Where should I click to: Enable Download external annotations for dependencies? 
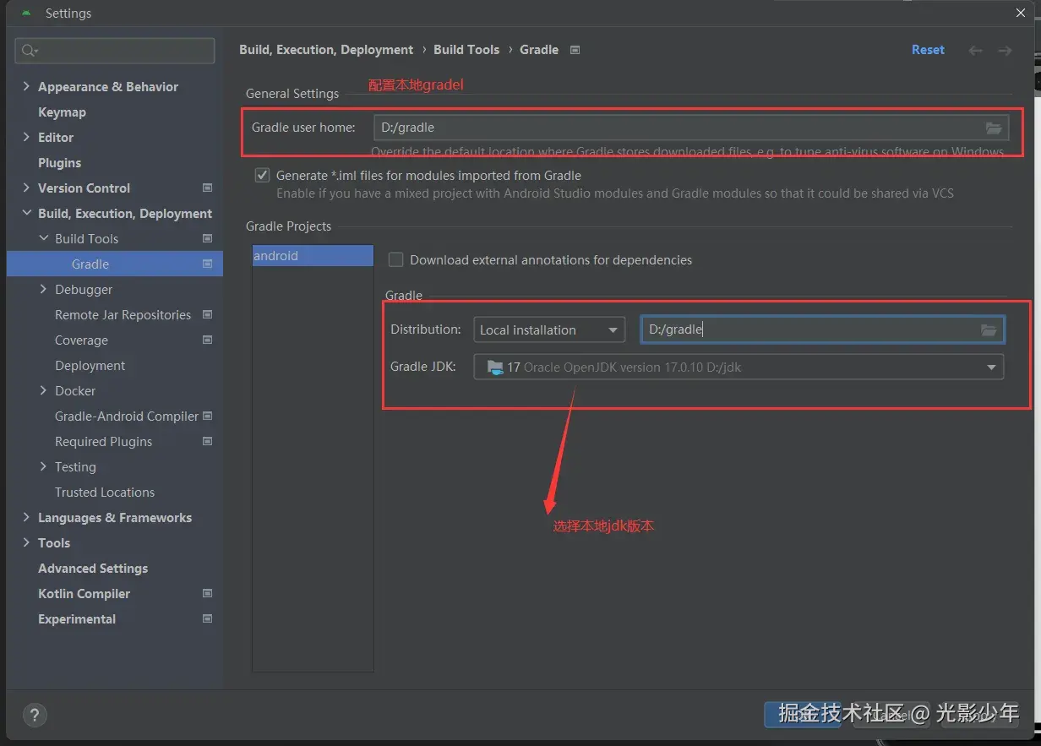tap(395, 260)
